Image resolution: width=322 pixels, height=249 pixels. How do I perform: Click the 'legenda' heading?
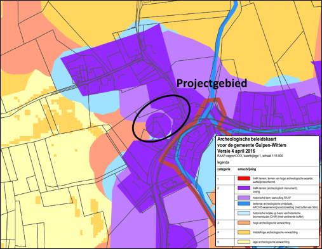pos(223,162)
